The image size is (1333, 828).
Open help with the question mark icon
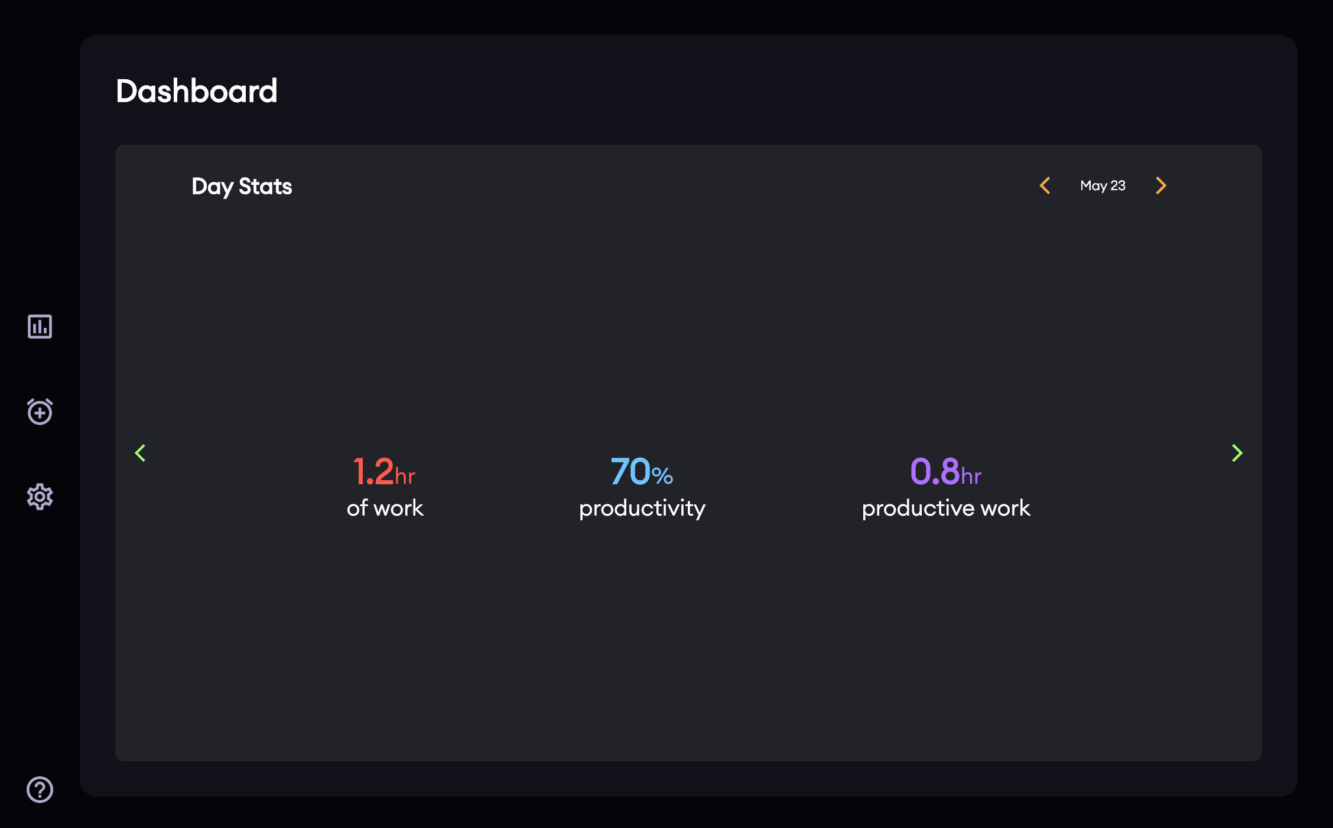click(40, 790)
